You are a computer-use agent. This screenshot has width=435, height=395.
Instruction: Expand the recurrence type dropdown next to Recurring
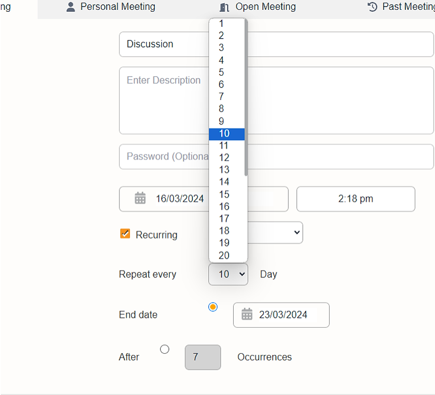275,232
